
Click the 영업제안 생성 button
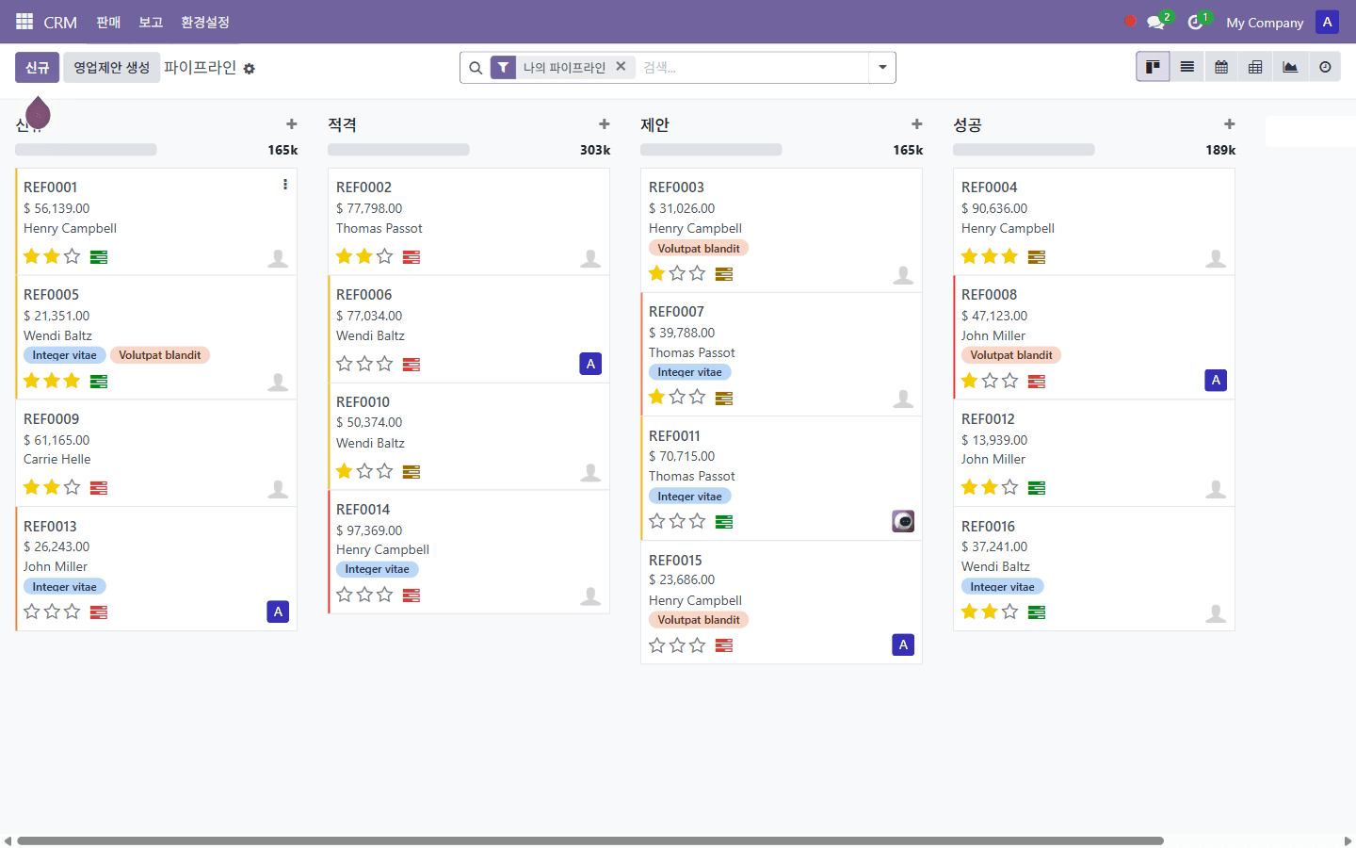point(111,67)
